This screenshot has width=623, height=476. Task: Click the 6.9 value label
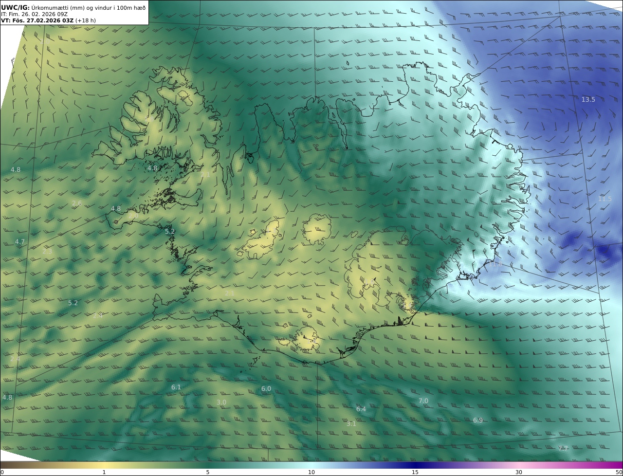478,420
